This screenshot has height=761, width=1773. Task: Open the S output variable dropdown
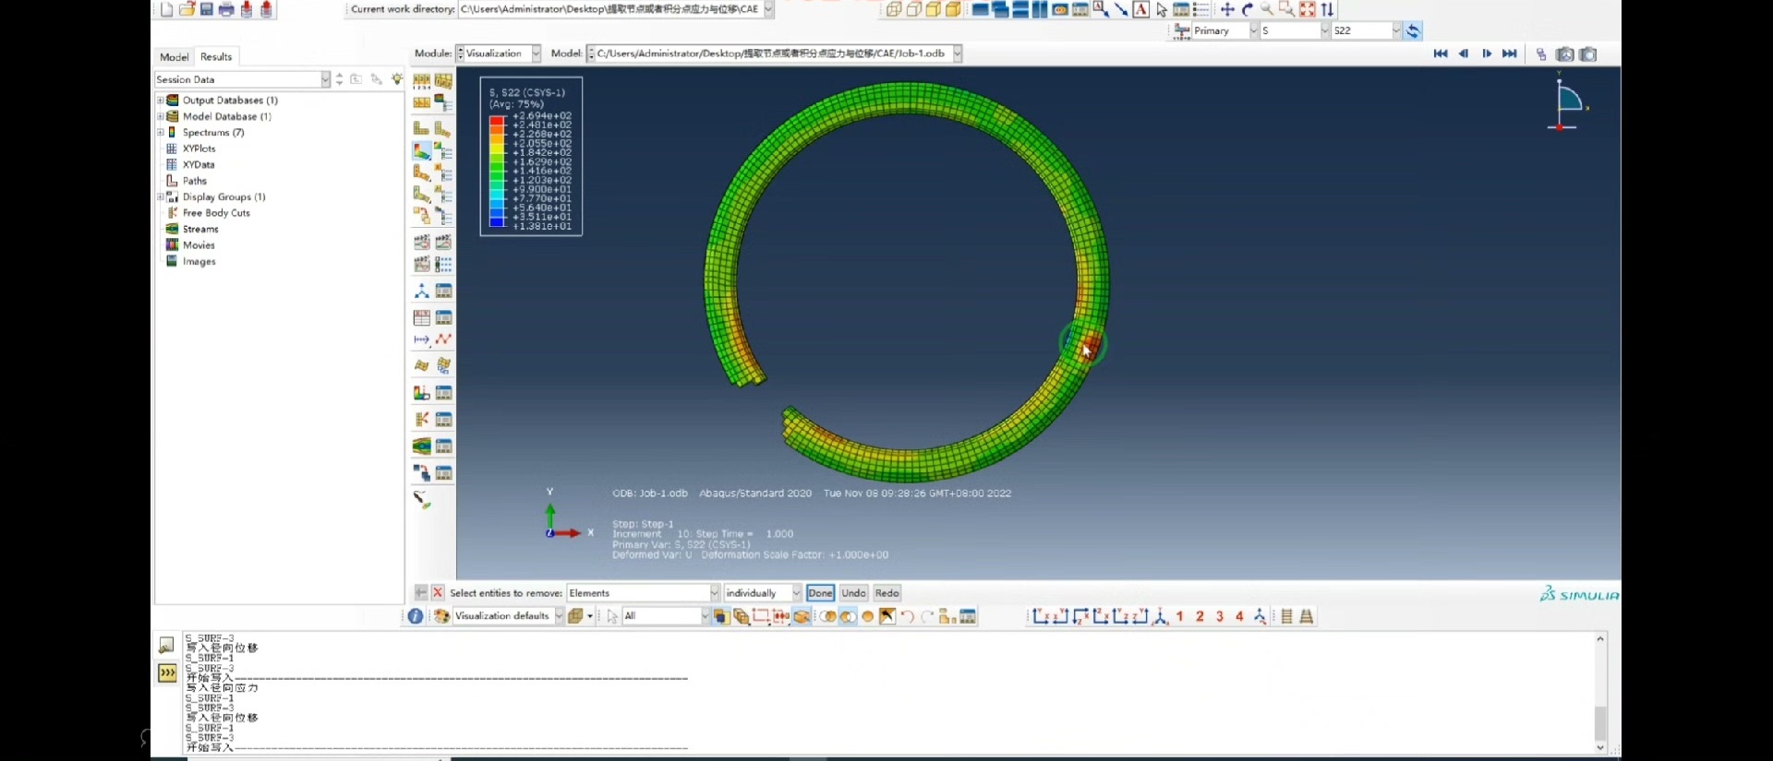1324,30
